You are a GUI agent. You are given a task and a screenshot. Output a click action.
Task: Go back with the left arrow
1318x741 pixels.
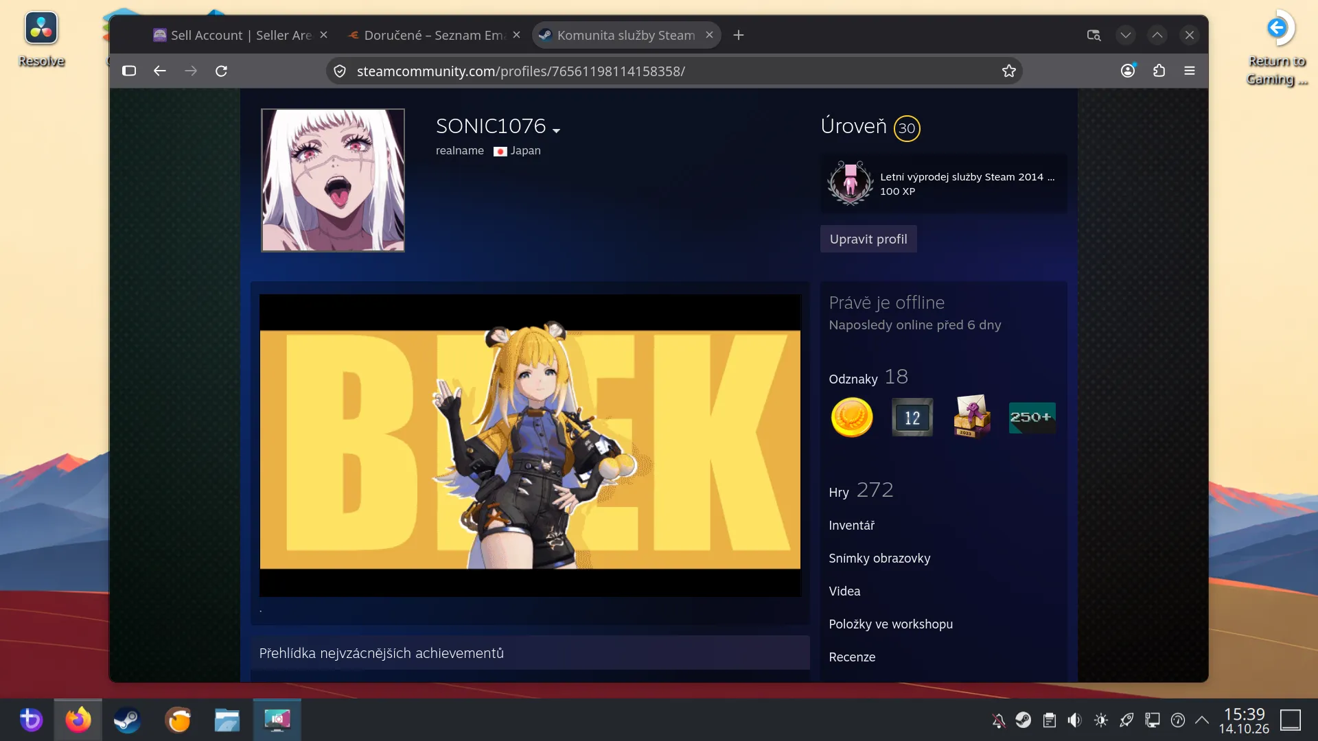(x=160, y=71)
